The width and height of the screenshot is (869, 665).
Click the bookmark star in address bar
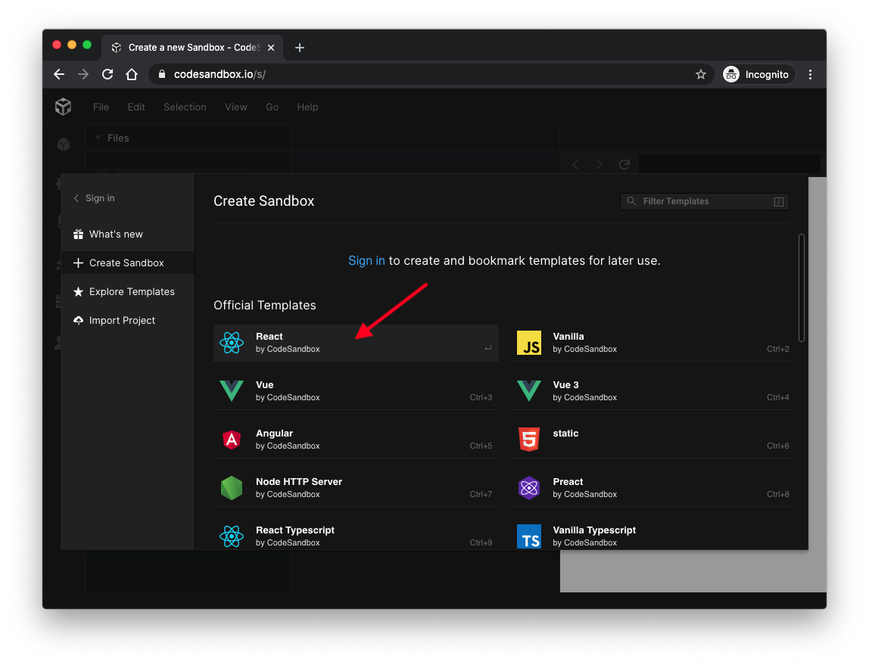coord(700,74)
